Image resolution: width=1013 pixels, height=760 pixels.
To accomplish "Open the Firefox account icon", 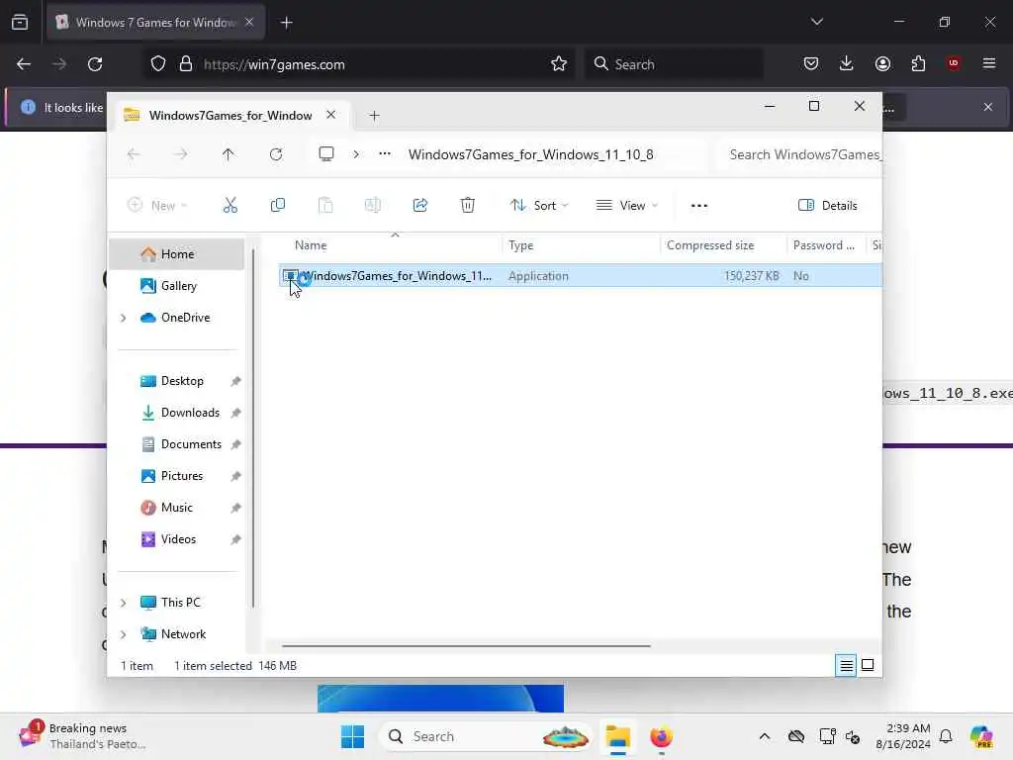I will [882, 63].
